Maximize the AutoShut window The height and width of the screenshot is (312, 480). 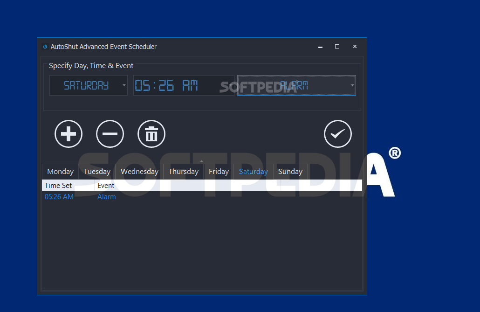tap(337, 47)
